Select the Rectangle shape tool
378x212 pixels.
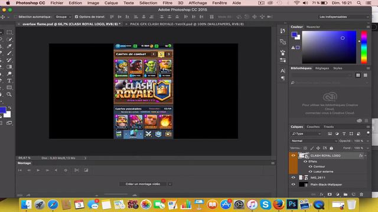[9, 88]
